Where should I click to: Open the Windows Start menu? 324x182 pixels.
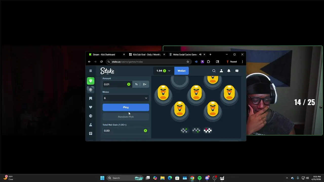pos(102,178)
